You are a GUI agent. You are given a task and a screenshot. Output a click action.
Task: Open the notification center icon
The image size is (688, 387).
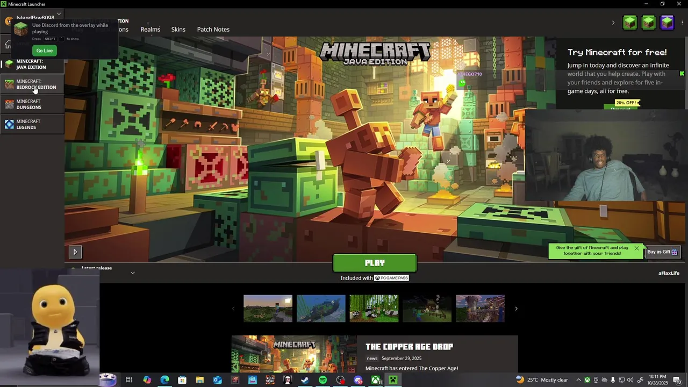coord(677,380)
